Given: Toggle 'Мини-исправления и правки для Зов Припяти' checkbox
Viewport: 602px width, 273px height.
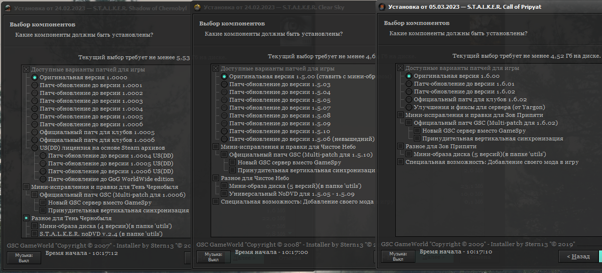Looking at the screenshot, I should tap(401, 115).
